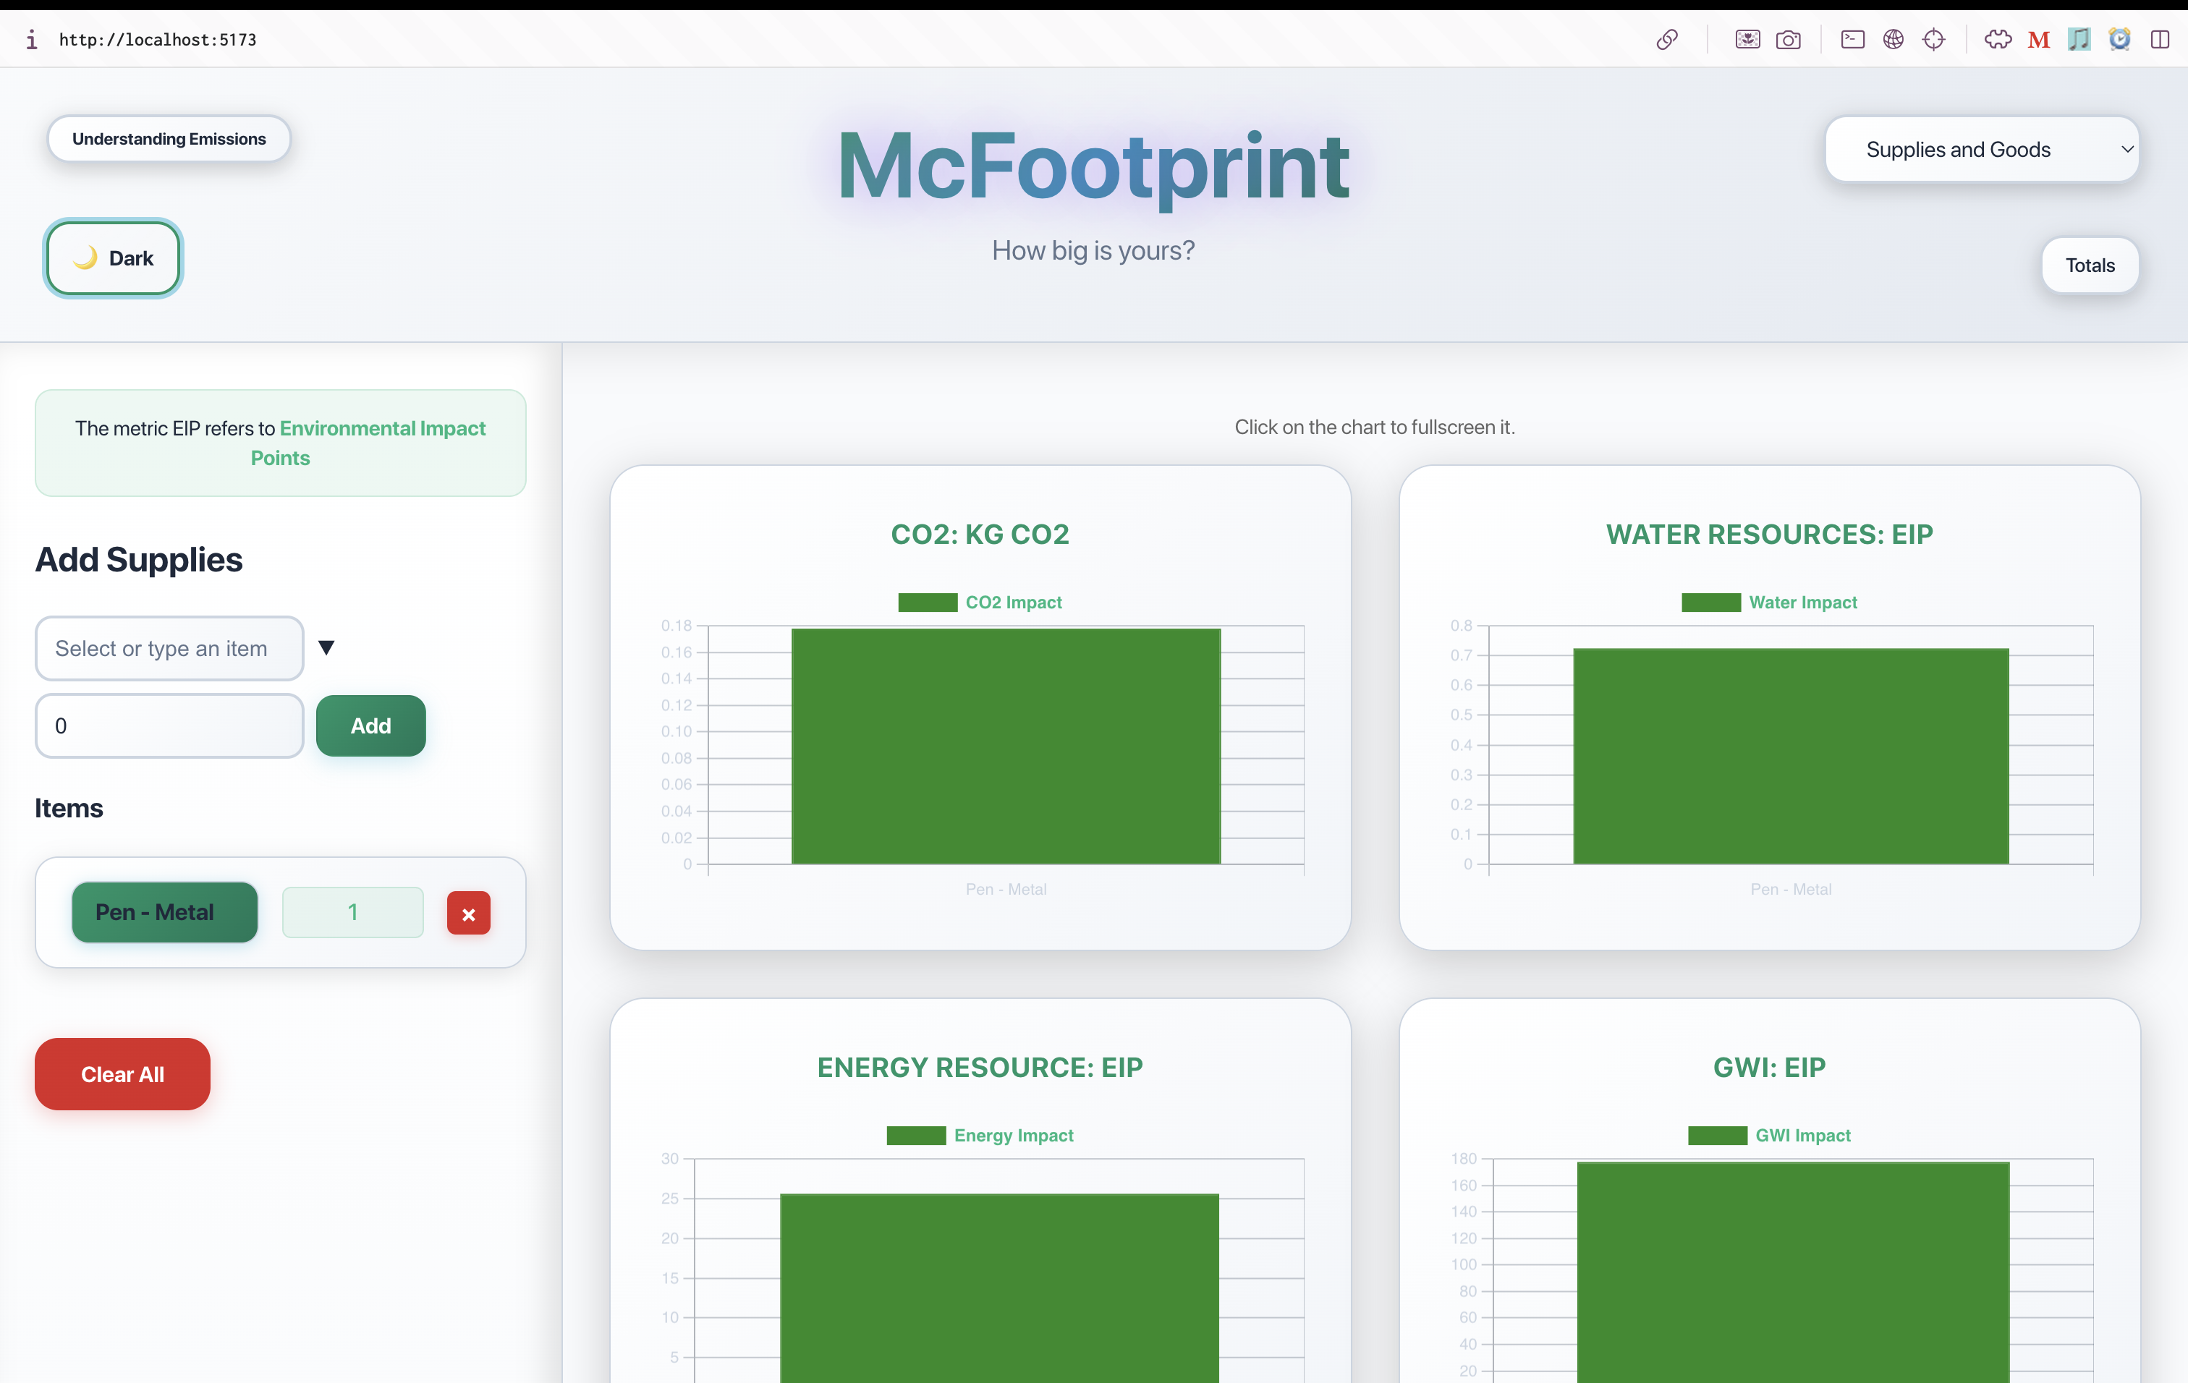Remove Pen - Metal with red X
This screenshot has height=1383, width=2188.
(468, 913)
